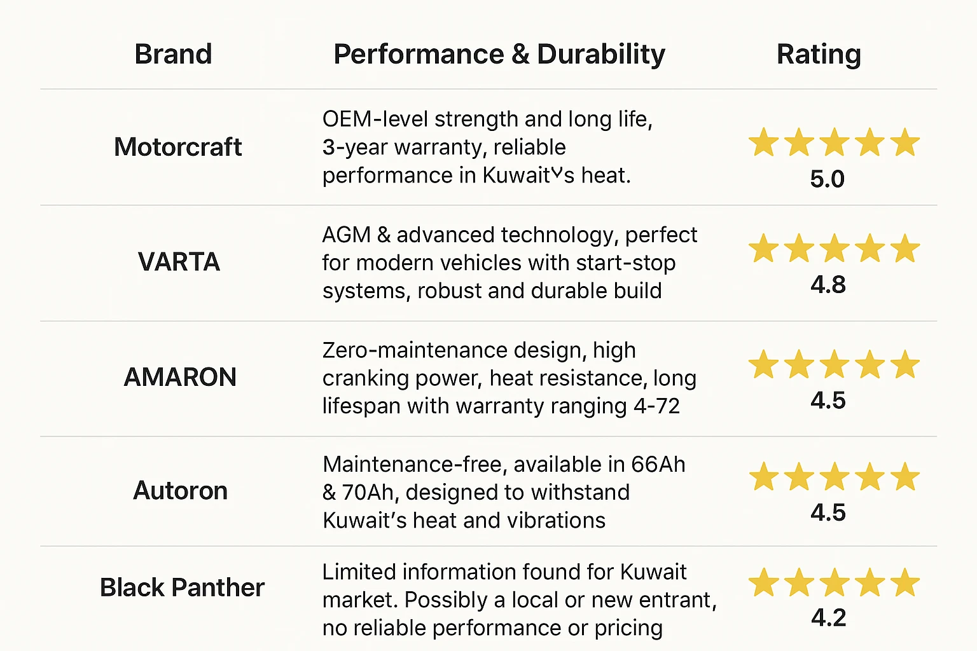
Task: Select the VARTA brand name
Action: click(x=179, y=262)
